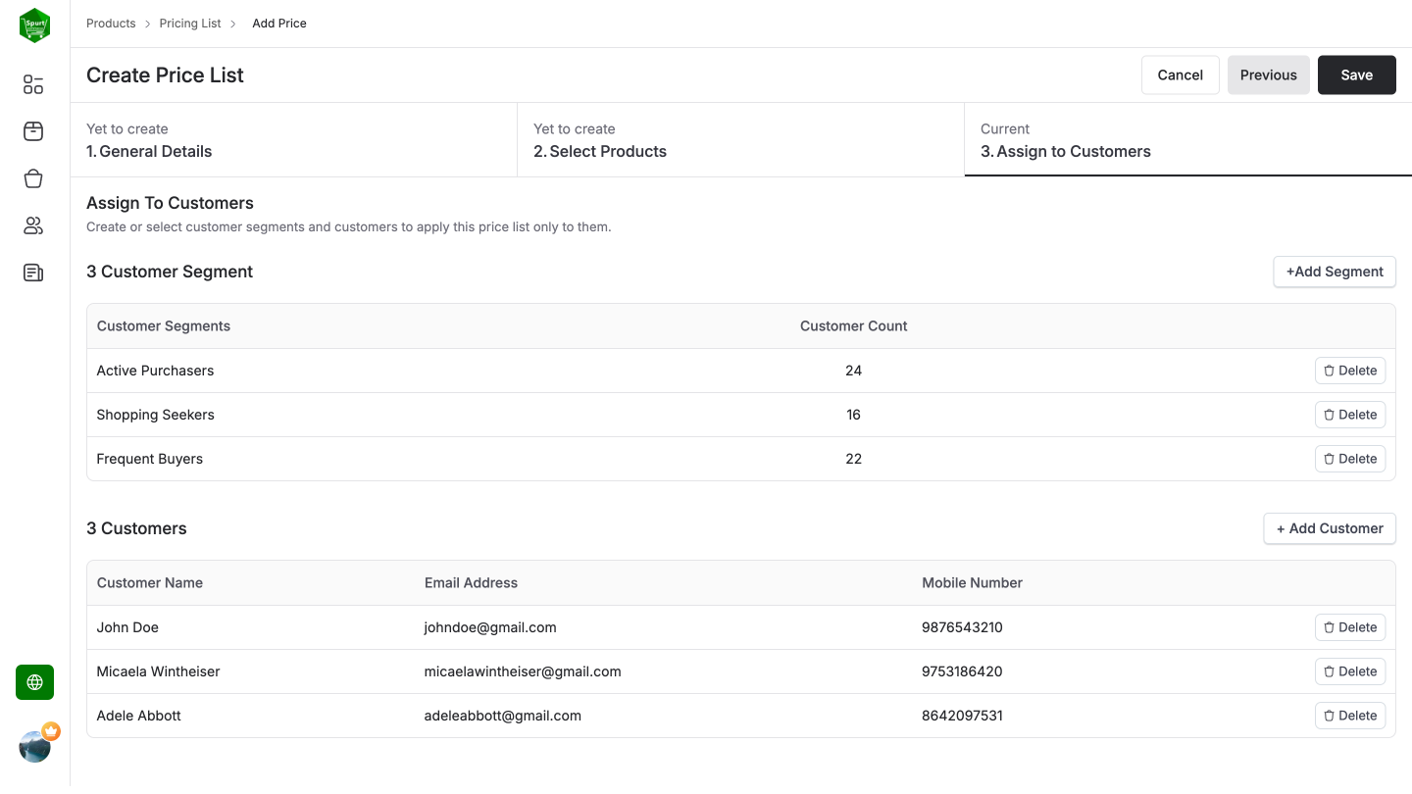Add a customer to the list
Image resolution: width=1412 pixels, height=794 pixels.
tap(1330, 528)
